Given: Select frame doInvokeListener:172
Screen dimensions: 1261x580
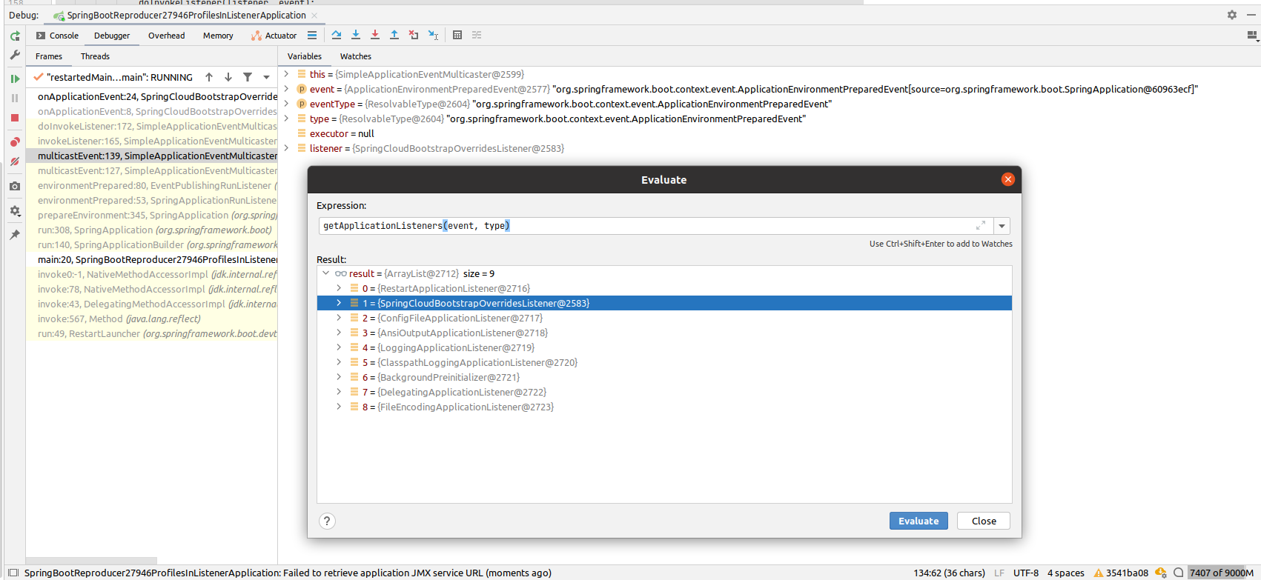Looking at the screenshot, I should (x=152, y=126).
